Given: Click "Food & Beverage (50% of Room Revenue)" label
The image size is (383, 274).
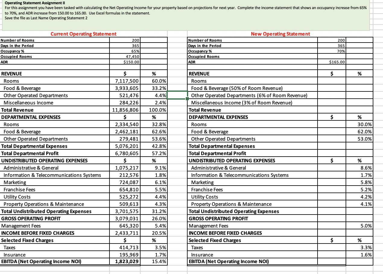Looking at the screenshot, I should (x=237, y=88).
